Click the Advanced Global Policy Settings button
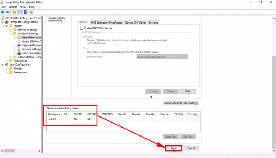 pos(181,103)
